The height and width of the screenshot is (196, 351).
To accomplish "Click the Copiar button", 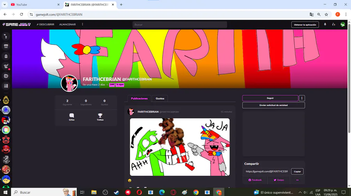I will [297, 171].
